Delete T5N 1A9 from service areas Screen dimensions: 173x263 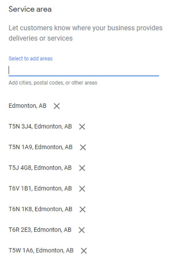tap(83, 147)
